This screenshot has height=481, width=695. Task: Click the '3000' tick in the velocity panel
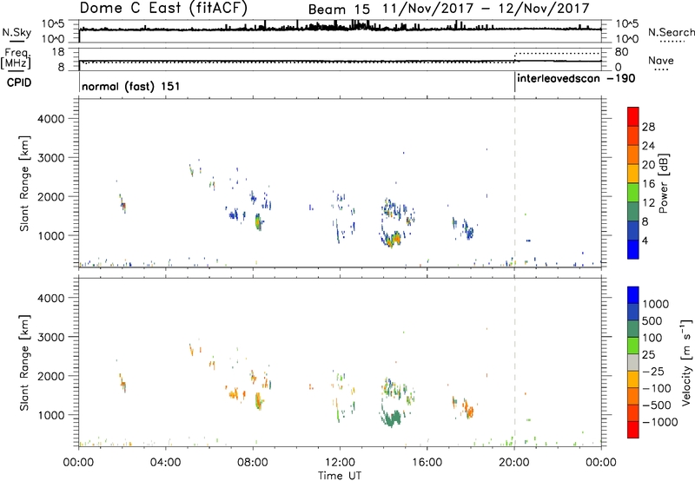tap(50, 337)
